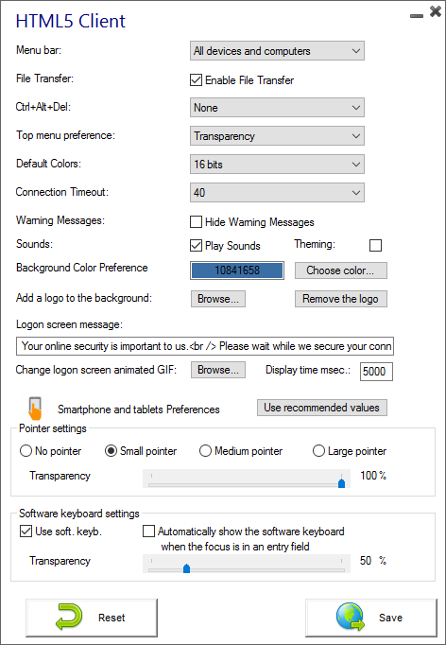Expand the Ctrl+Alt+Del dropdown

pyautogui.click(x=277, y=108)
